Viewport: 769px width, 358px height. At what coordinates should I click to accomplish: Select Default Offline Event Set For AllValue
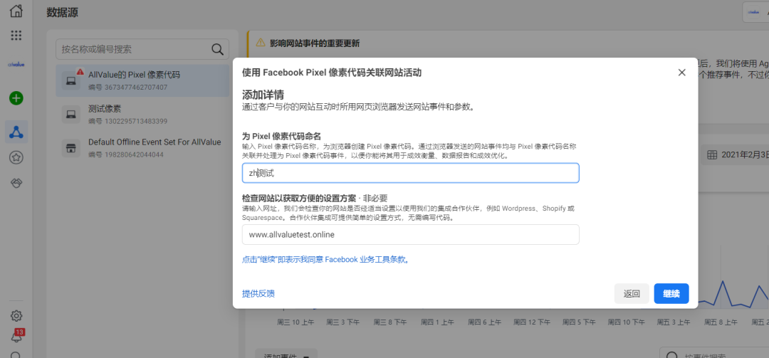point(142,147)
